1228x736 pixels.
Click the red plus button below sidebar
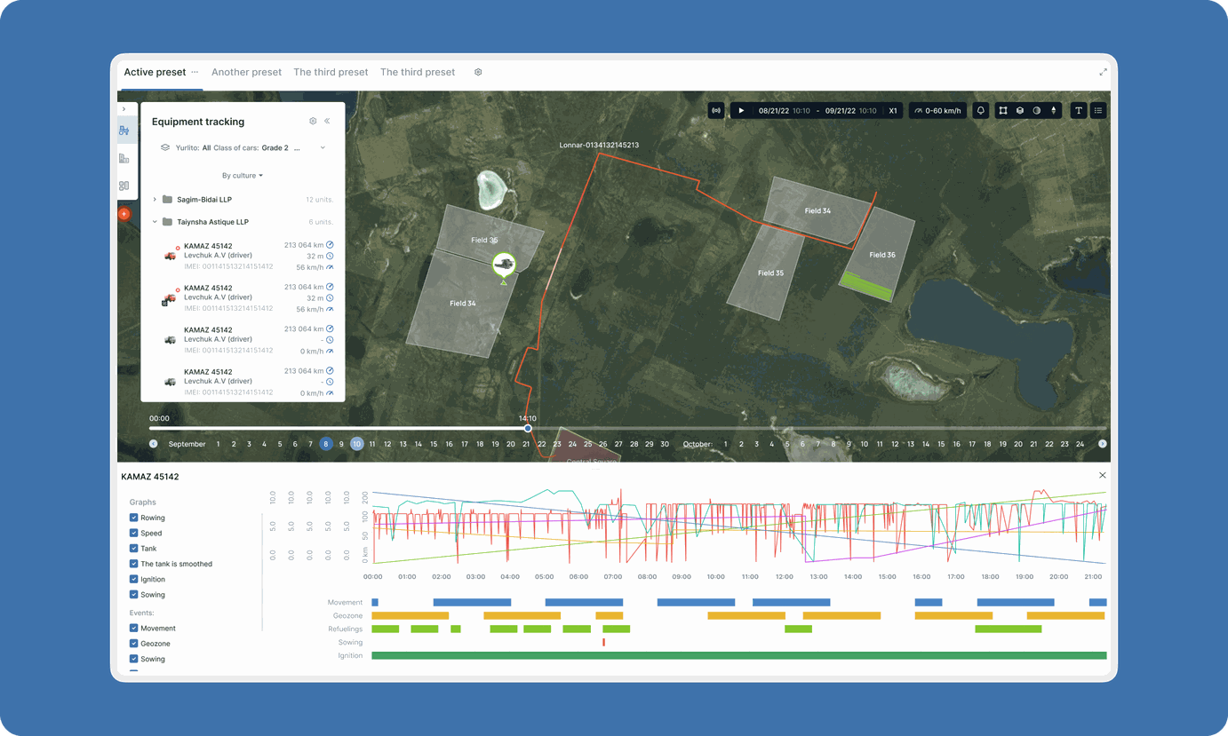click(124, 214)
